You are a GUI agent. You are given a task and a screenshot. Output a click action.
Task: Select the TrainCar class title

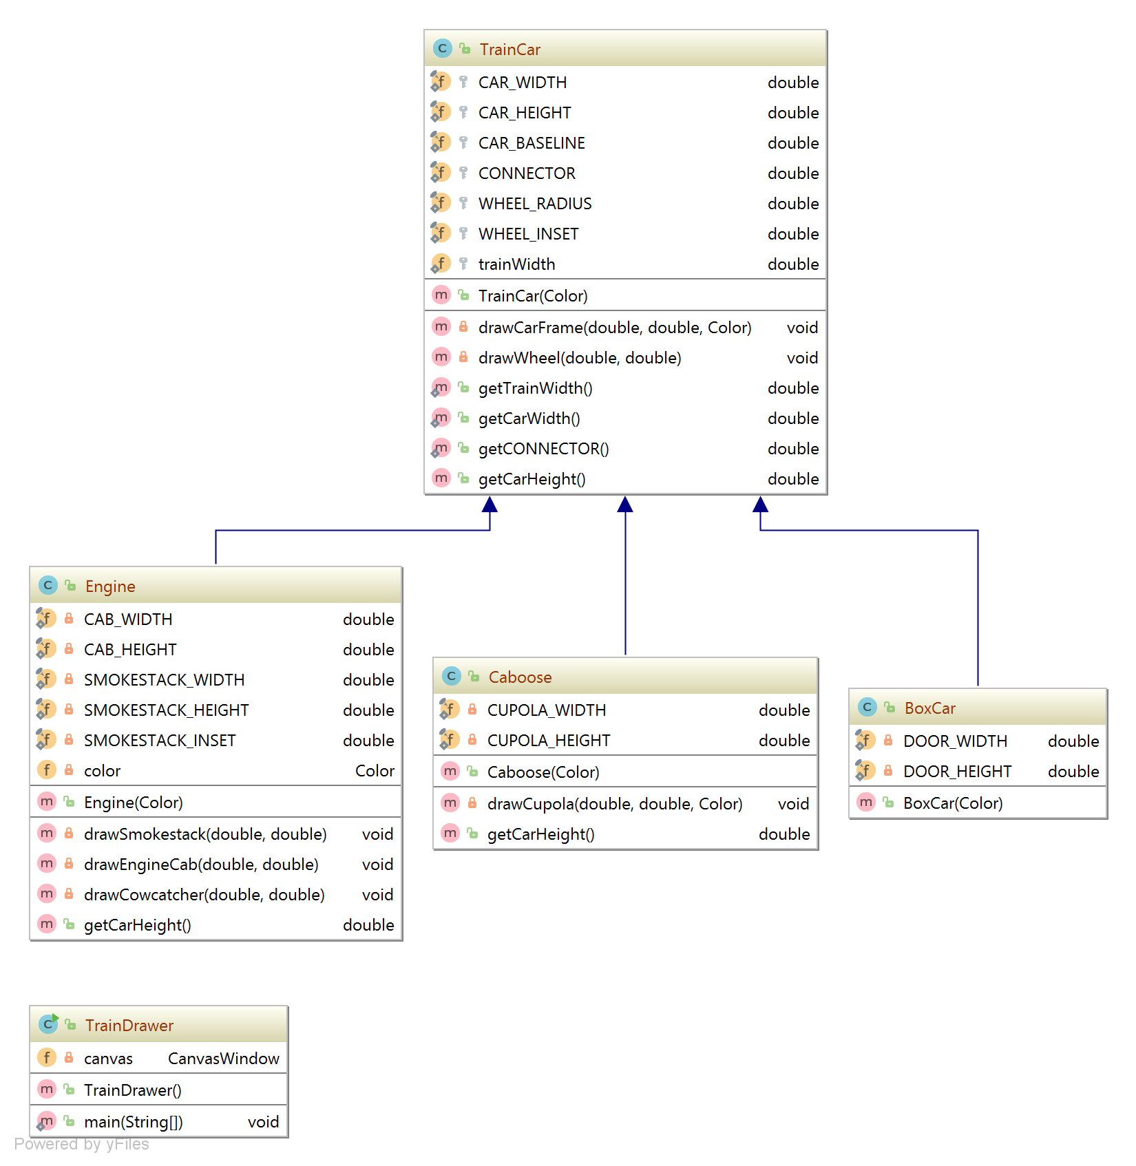pos(509,50)
